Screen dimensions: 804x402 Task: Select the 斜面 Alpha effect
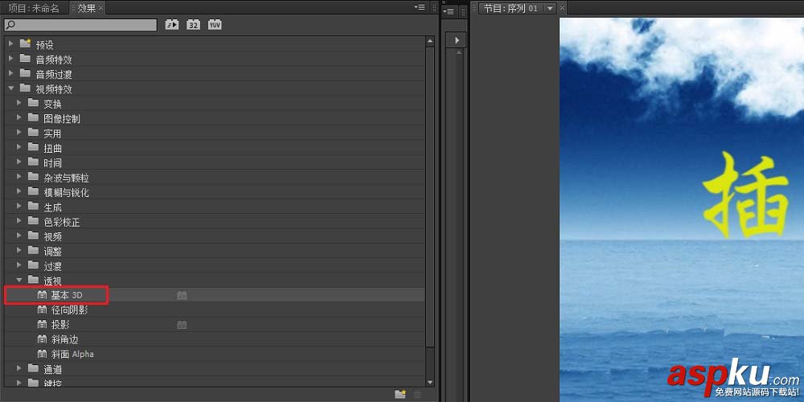pyautogui.click(x=72, y=354)
